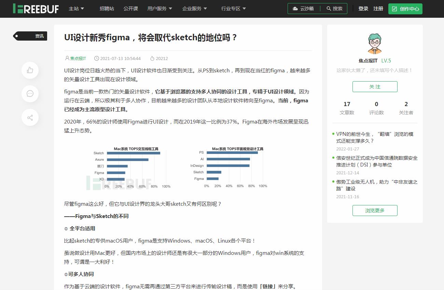This screenshot has height=290, width=444.
Task: Click the FreeBuf logo
Action: [x=36, y=9]
